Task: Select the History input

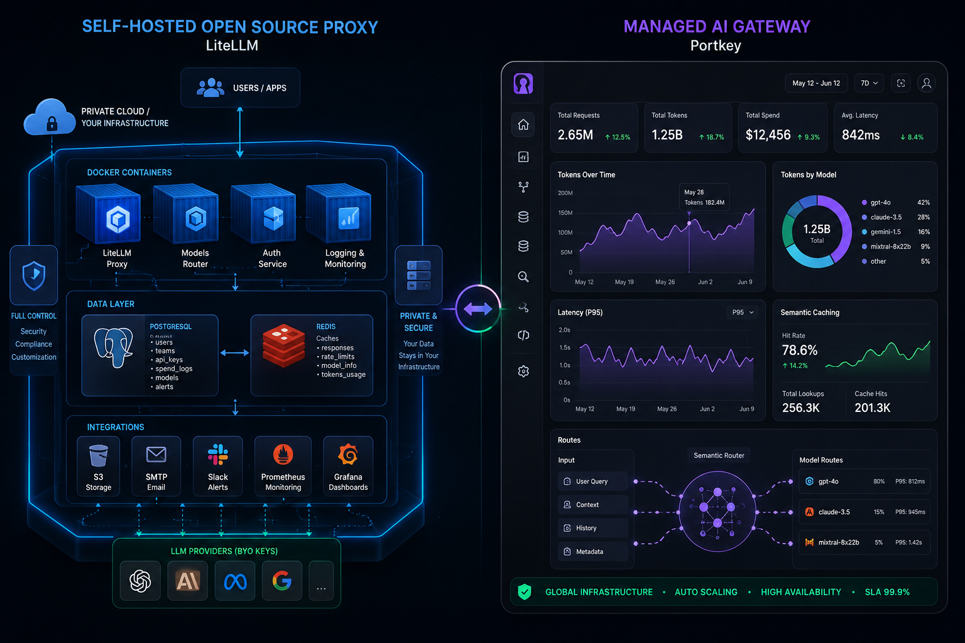Action: (592, 528)
